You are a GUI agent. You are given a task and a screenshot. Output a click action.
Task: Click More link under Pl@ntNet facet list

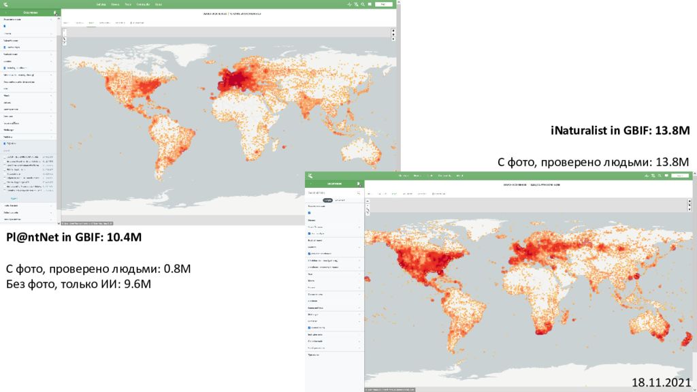[x=14, y=199]
